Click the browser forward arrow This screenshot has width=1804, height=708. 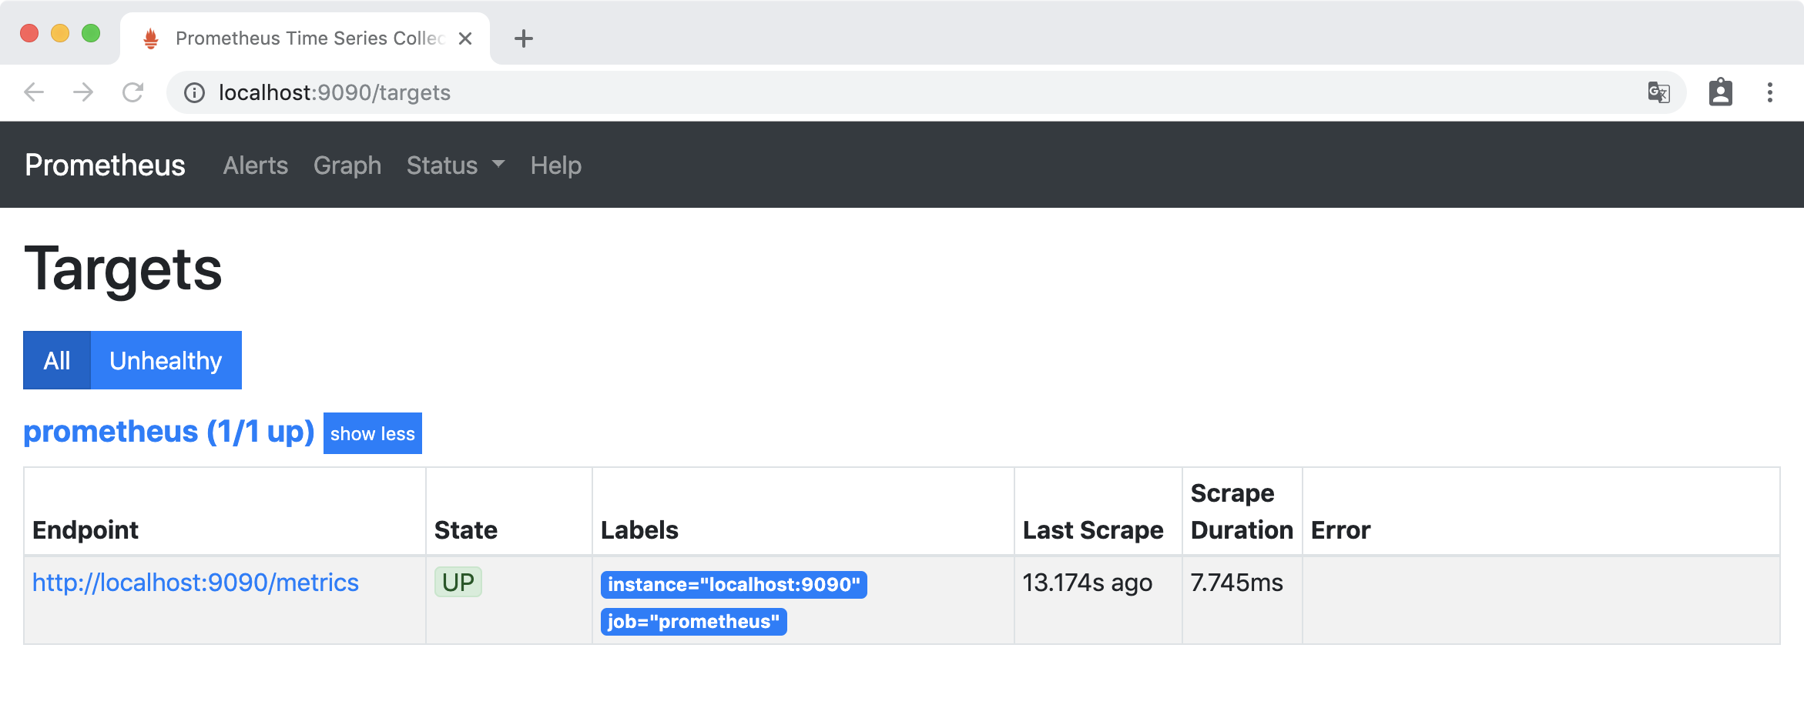pos(83,93)
